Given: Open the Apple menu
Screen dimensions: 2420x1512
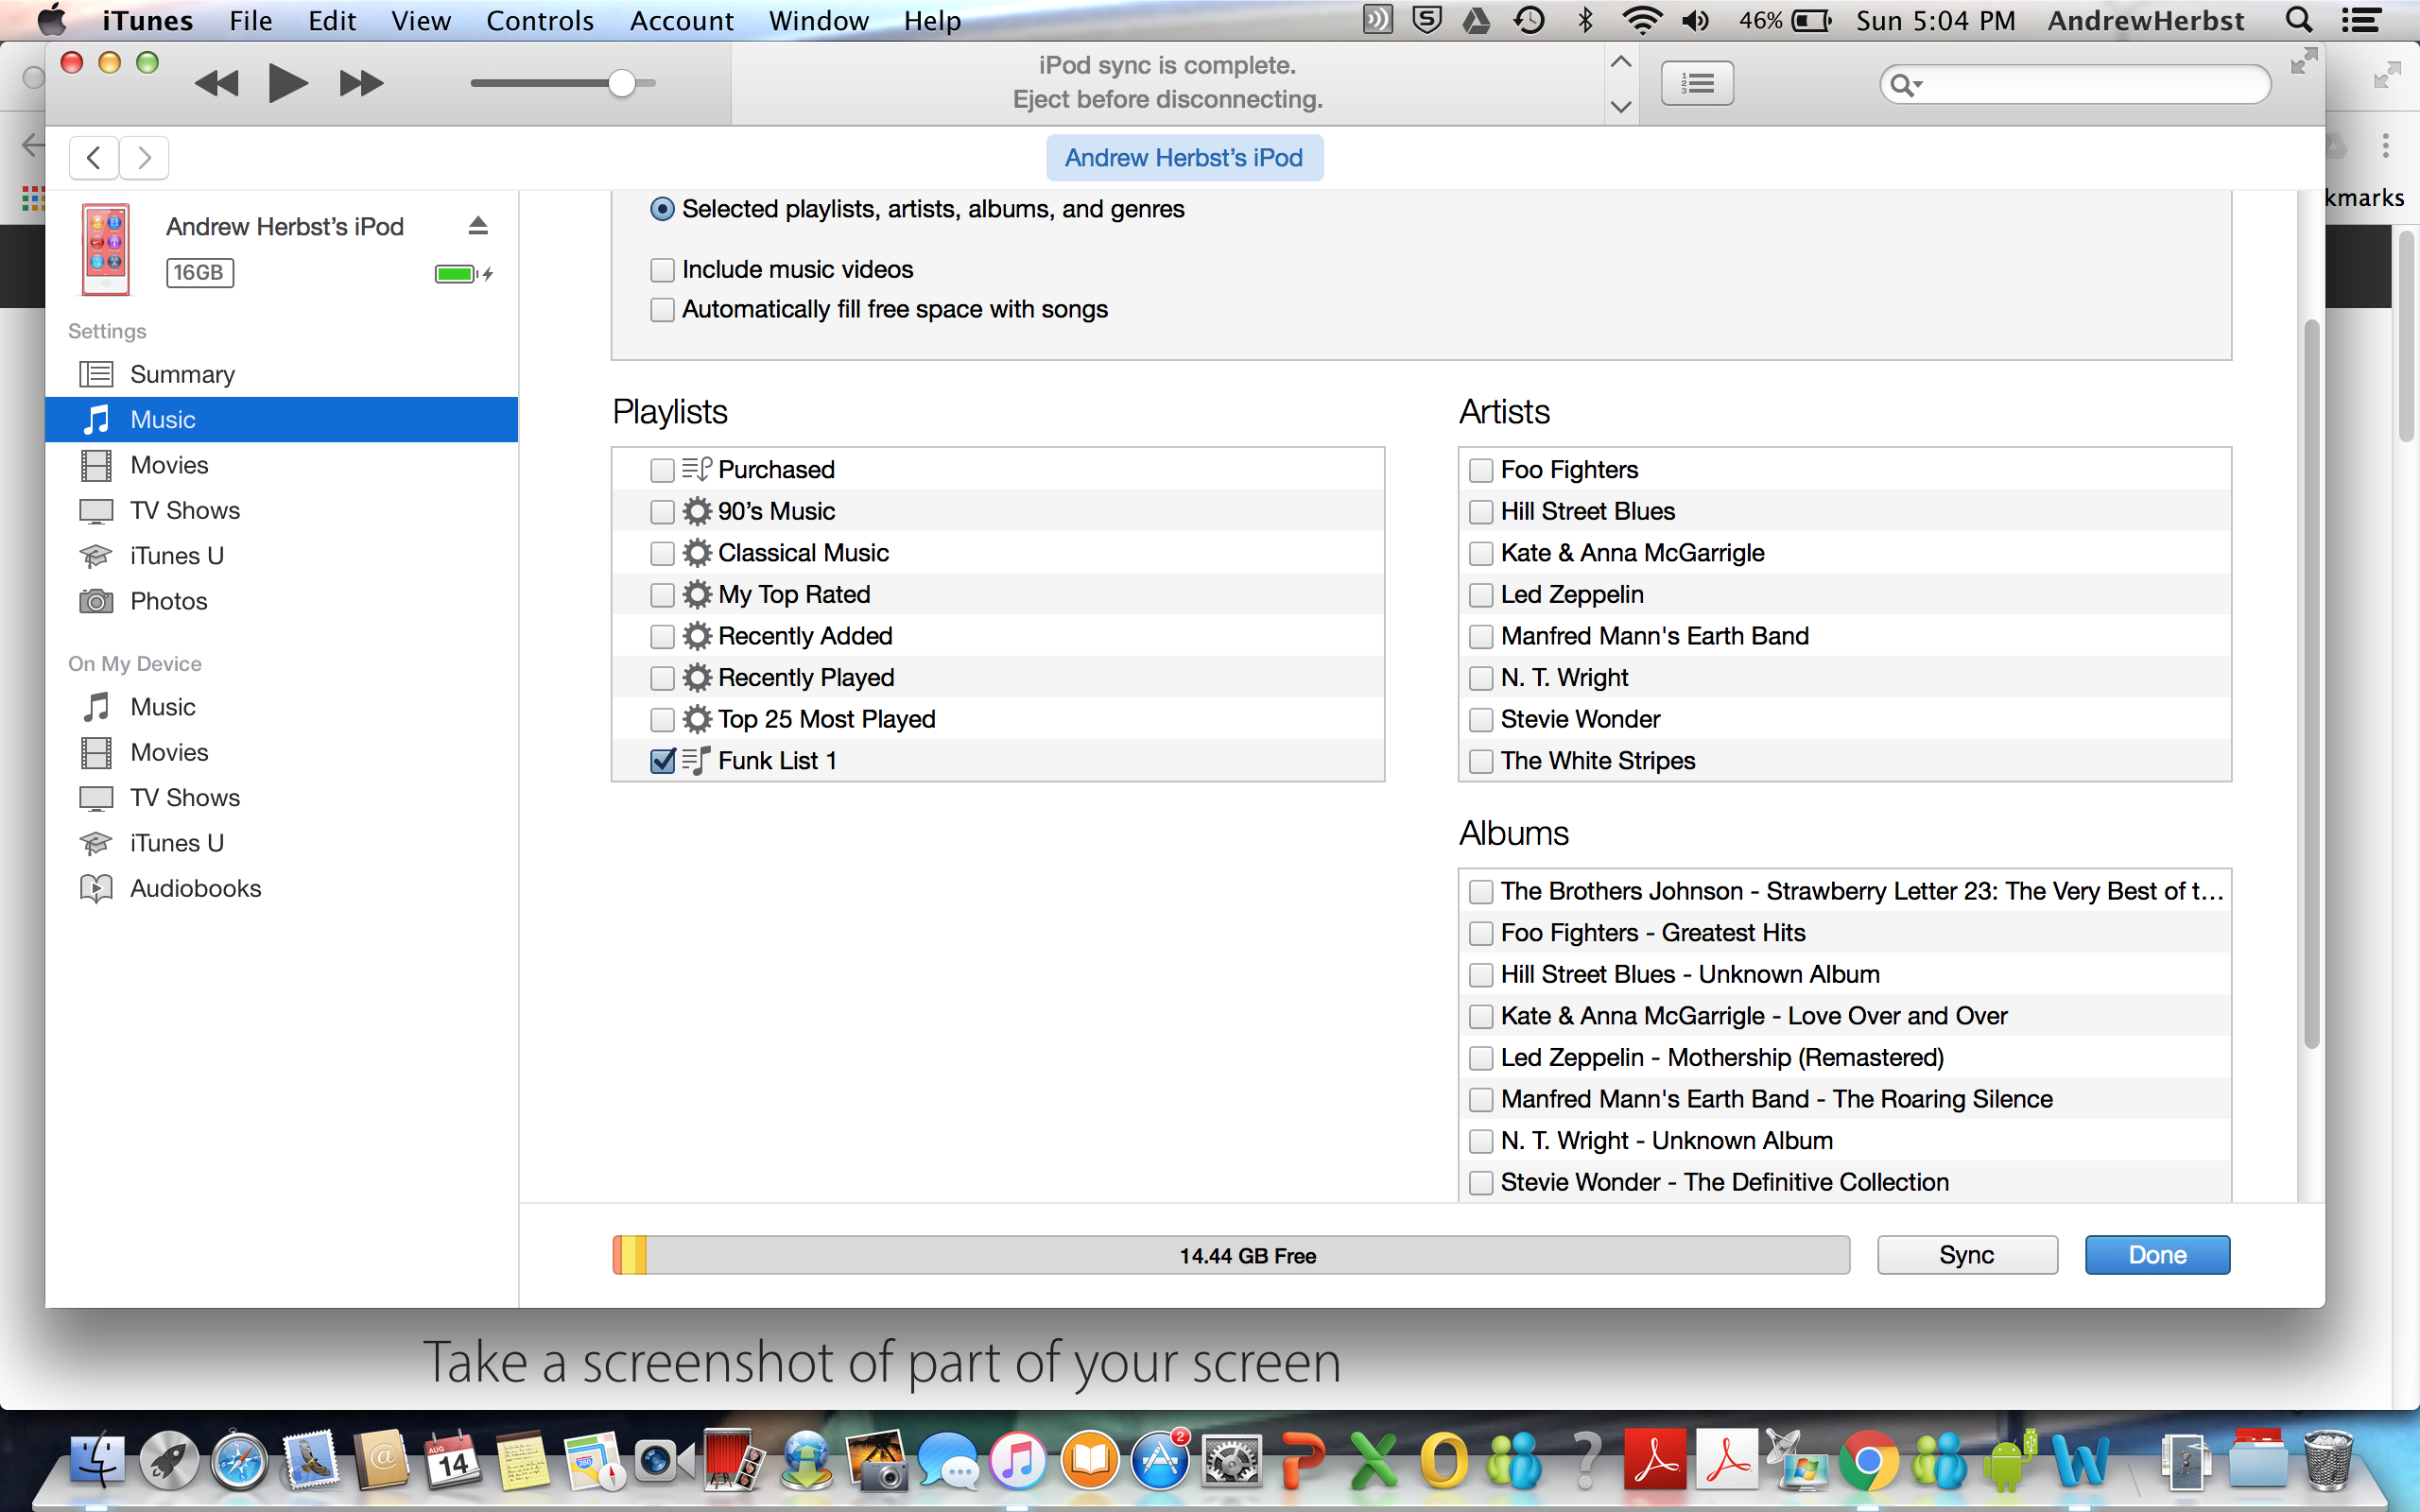Looking at the screenshot, I should (x=52, y=19).
